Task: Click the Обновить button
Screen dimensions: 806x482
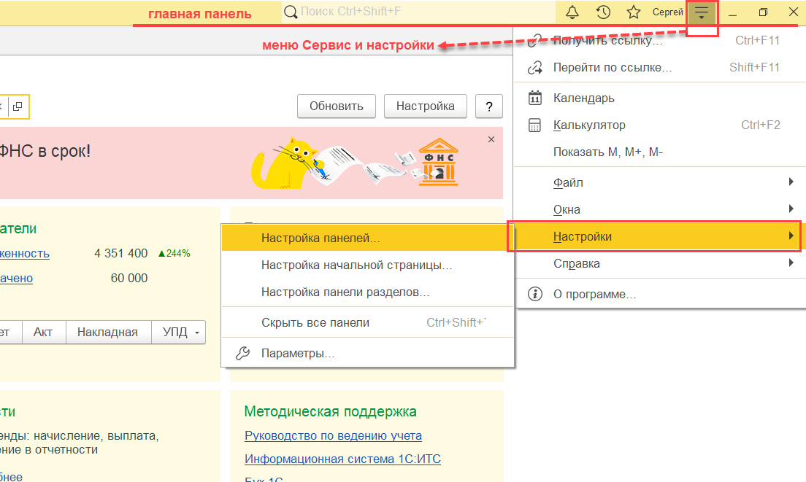Action: 336,106
